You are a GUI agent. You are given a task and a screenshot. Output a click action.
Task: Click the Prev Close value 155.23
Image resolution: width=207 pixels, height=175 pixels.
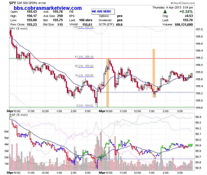pos(32,25)
